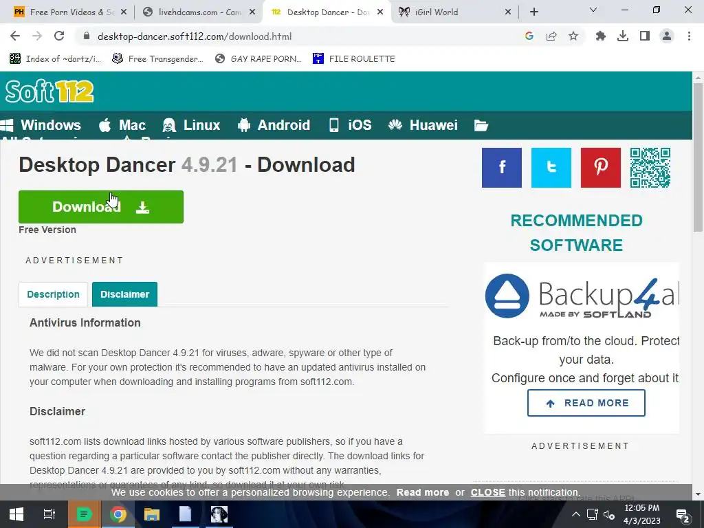704x528 pixels.
Task: Open the Mac software category
Action: [x=122, y=125]
